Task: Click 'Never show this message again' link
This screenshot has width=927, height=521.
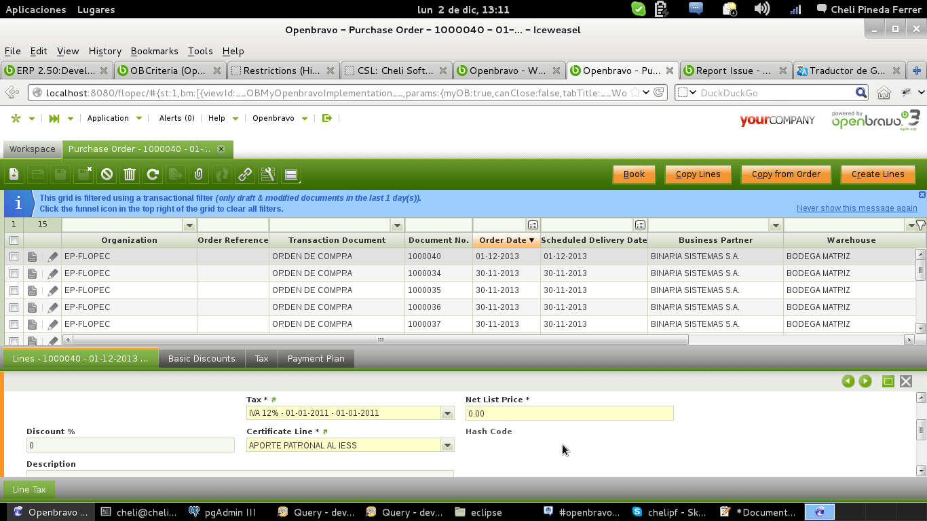Action: [x=856, y=208]
